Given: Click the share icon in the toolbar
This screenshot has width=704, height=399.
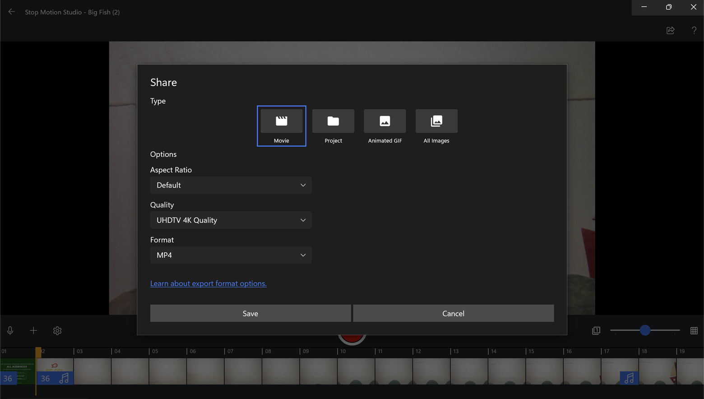Looking at the screenshot, I should click(x=671, y=30).
